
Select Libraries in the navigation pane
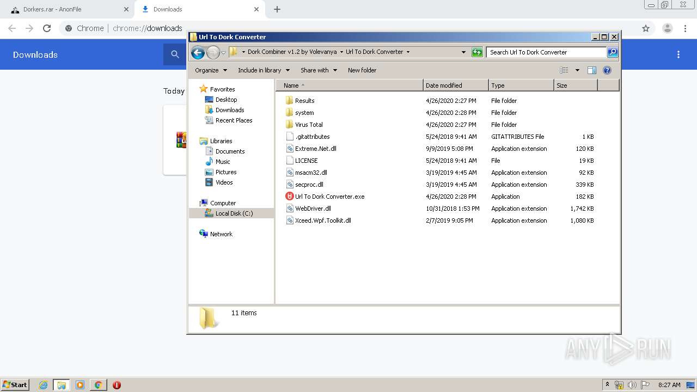[x=221, y=141]
